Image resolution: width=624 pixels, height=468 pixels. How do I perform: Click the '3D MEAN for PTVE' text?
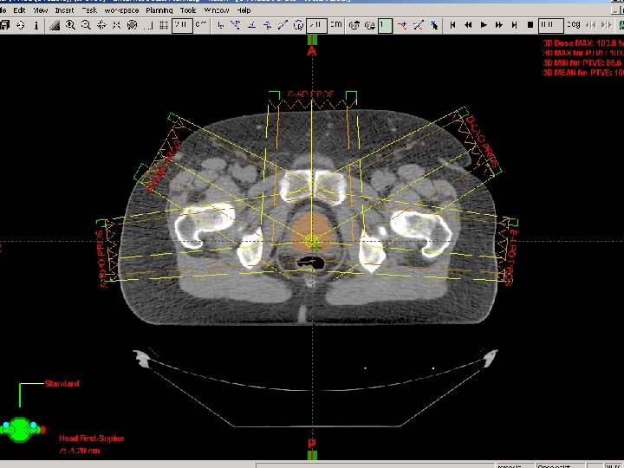click(x=583, y=73)
